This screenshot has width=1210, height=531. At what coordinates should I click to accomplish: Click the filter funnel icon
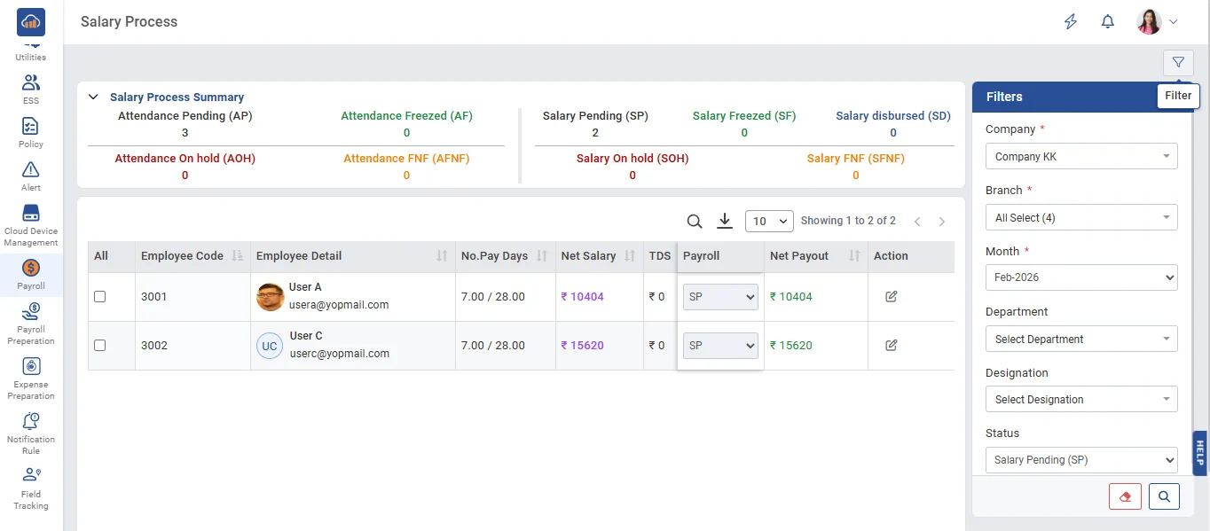pyautogui.click(x=1177, y=62)
